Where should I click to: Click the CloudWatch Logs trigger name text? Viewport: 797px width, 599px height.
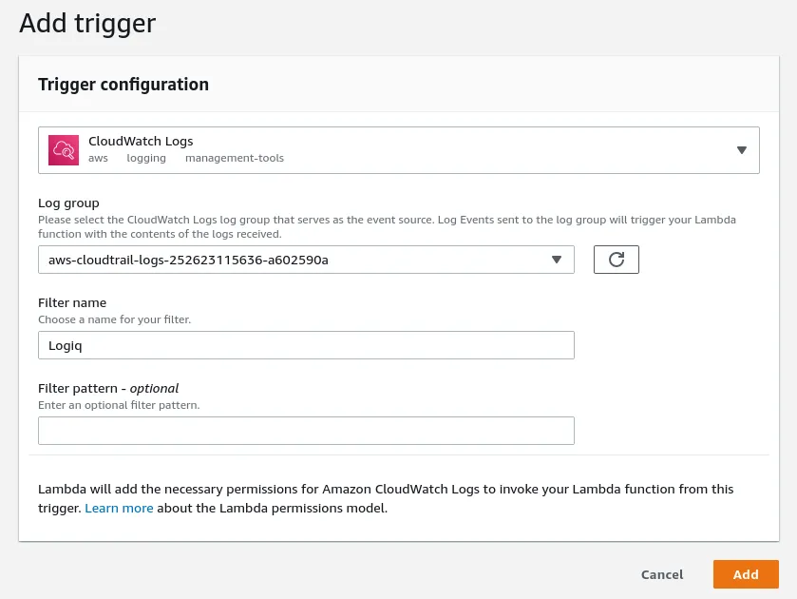(141, 142)
